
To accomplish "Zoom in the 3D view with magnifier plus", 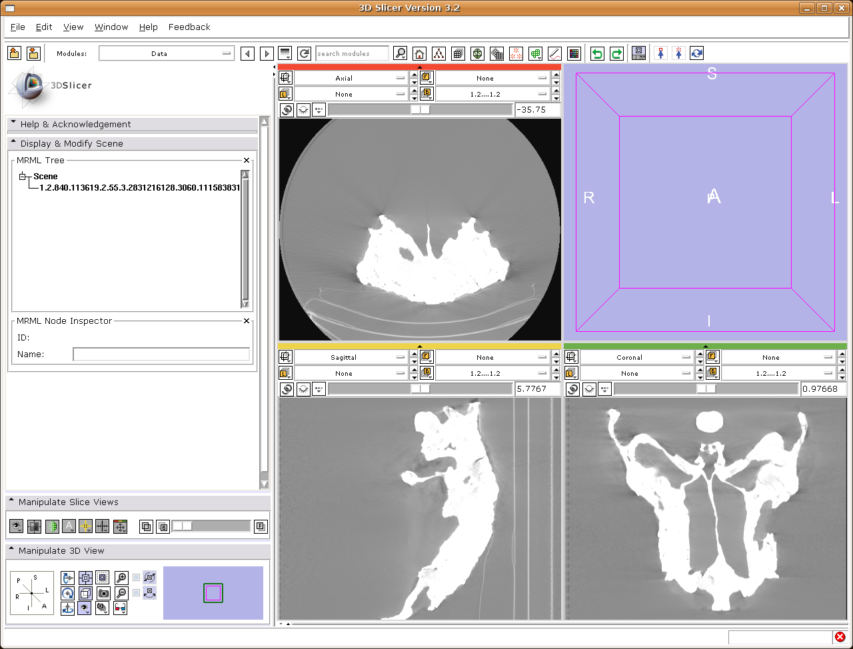I will coord(121,578).
